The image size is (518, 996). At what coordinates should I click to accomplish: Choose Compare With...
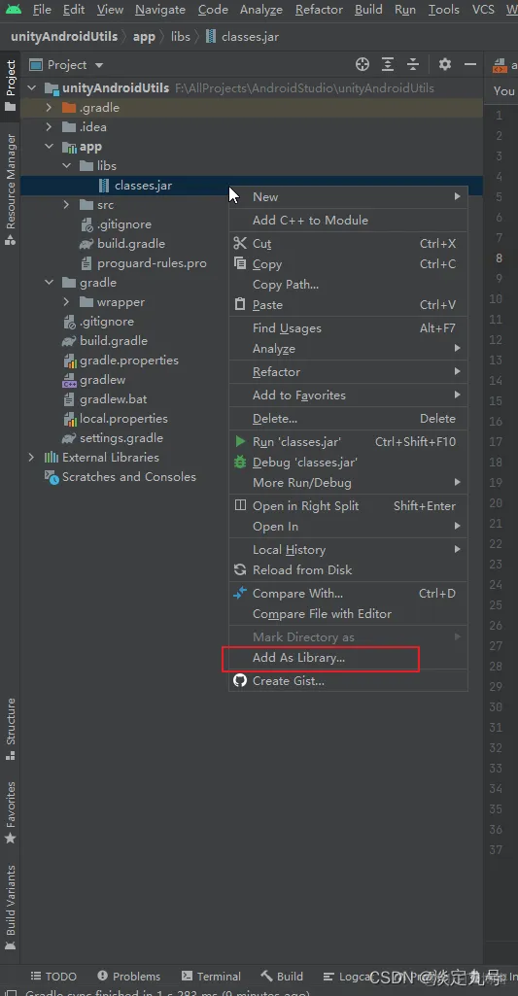click(x=348, y=594)
